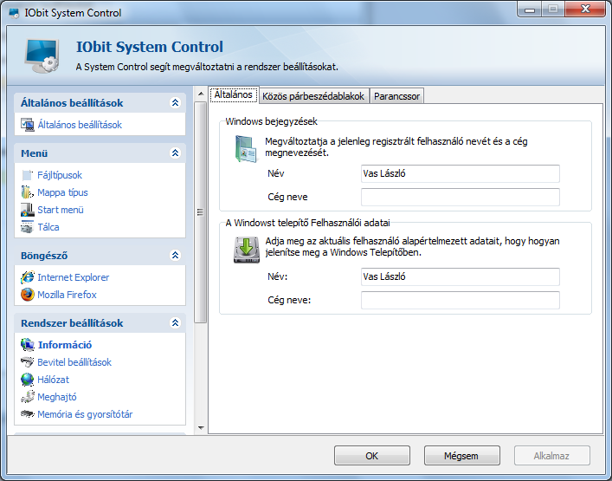Click the IObit System Control header monitor icon
Screen dimensions: 612x481
(x=42, y=55)
